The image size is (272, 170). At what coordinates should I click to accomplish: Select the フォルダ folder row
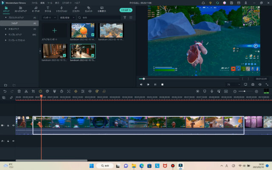coord(19,23)
